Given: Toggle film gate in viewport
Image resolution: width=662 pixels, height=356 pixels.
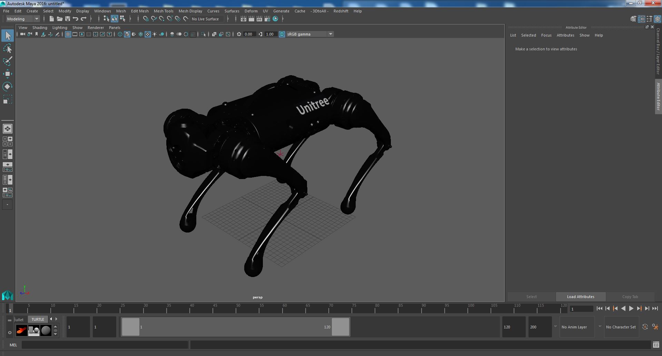Looking at the screenshot, I should (75, 34).
